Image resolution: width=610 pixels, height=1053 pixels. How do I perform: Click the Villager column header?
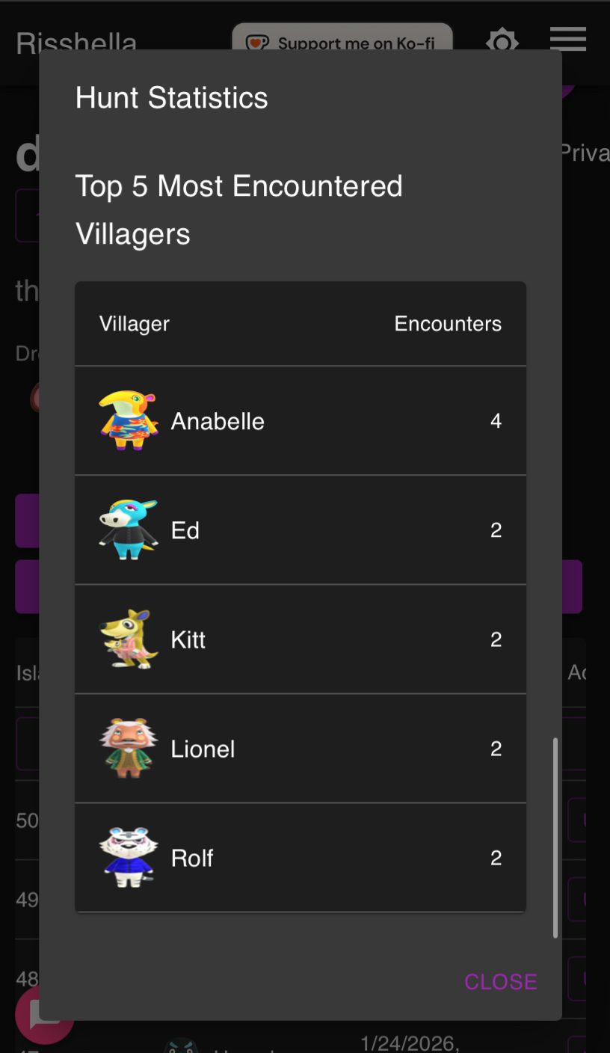pyautogui.click(x=135, y=324)
